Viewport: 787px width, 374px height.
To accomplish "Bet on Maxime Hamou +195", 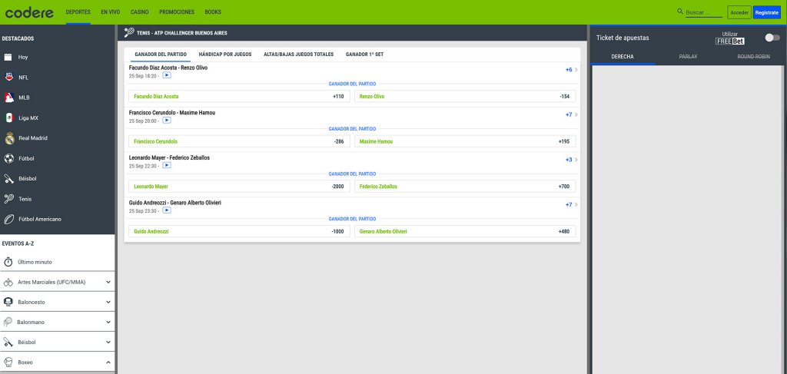I will pos(465,141).
